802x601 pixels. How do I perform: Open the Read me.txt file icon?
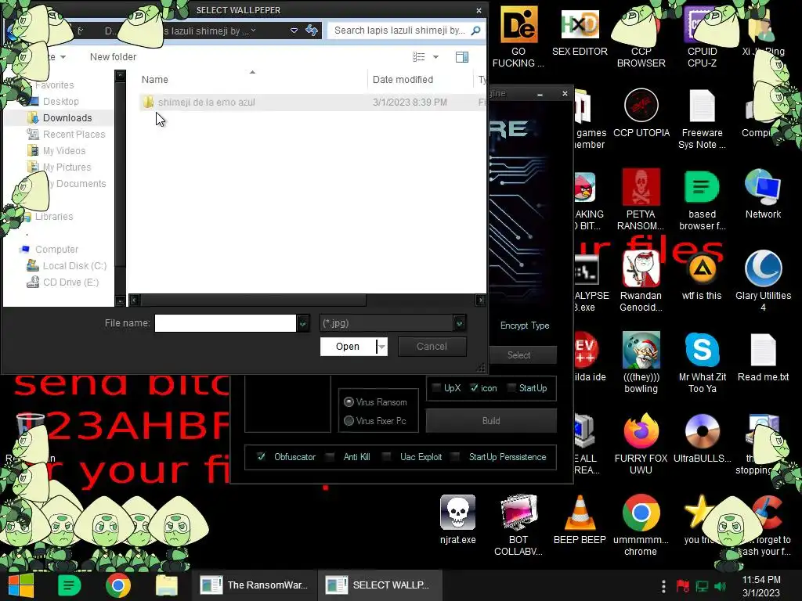[x=763, y=357]
